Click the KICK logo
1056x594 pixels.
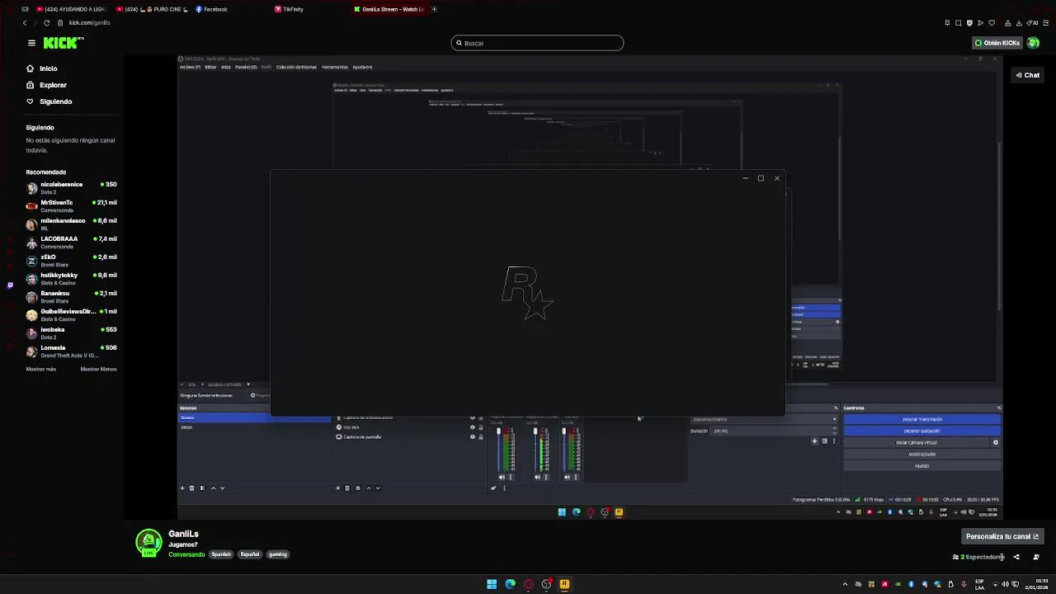coord(64,43)
